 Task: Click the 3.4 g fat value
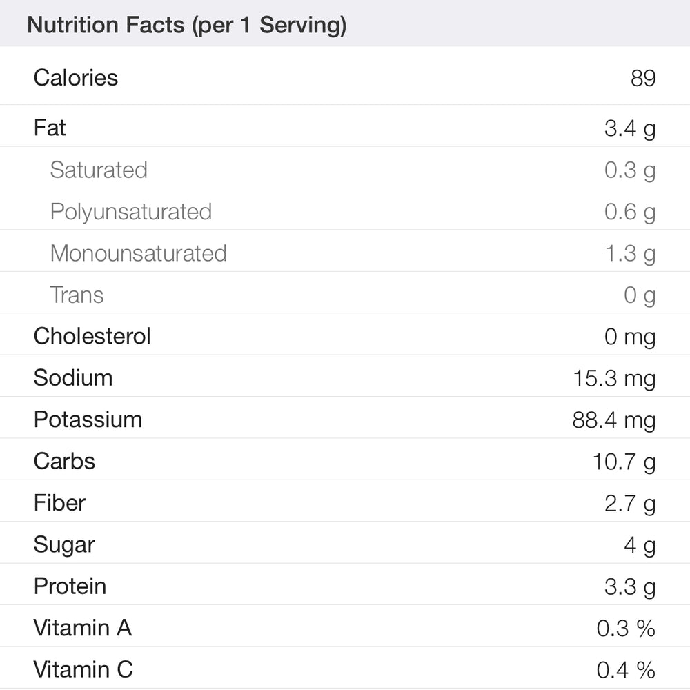point(629,128)
